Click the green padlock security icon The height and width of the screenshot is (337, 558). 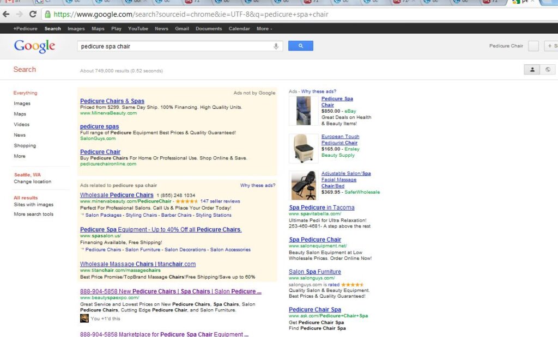[47, 15]
